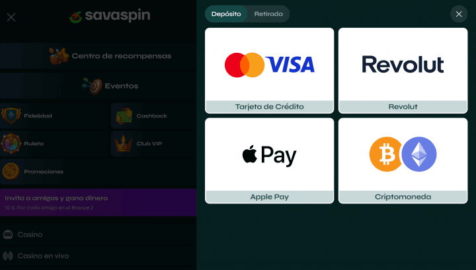This screenshot has height=270, width=476.
Task: Click the savaspin logo
Action: click(x=110, y=16)
